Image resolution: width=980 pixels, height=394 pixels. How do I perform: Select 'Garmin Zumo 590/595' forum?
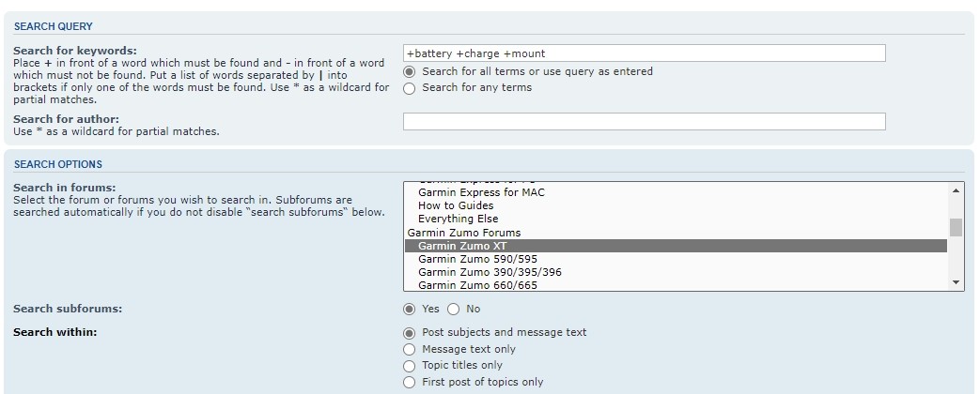[x=676, y=259]
